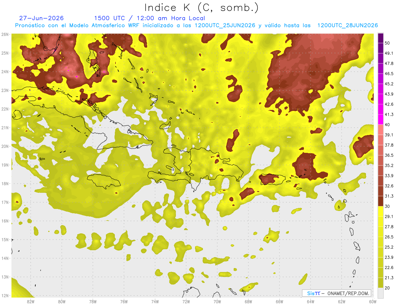
Task: Click the longitude axis label "74W"
Action: pyautogui.click(x=155, y=301)
